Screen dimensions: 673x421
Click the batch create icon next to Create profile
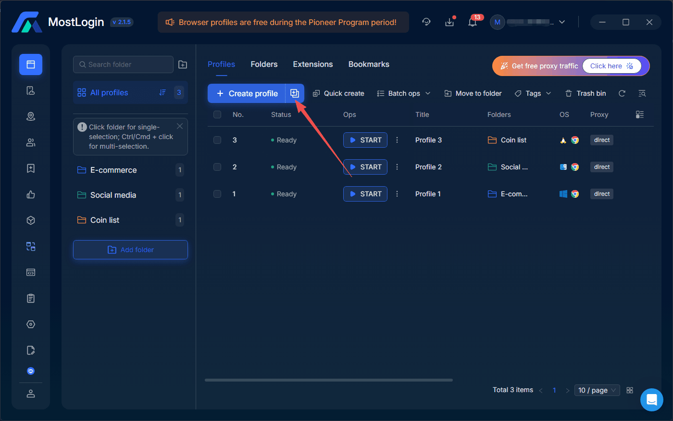pos(295,93)
